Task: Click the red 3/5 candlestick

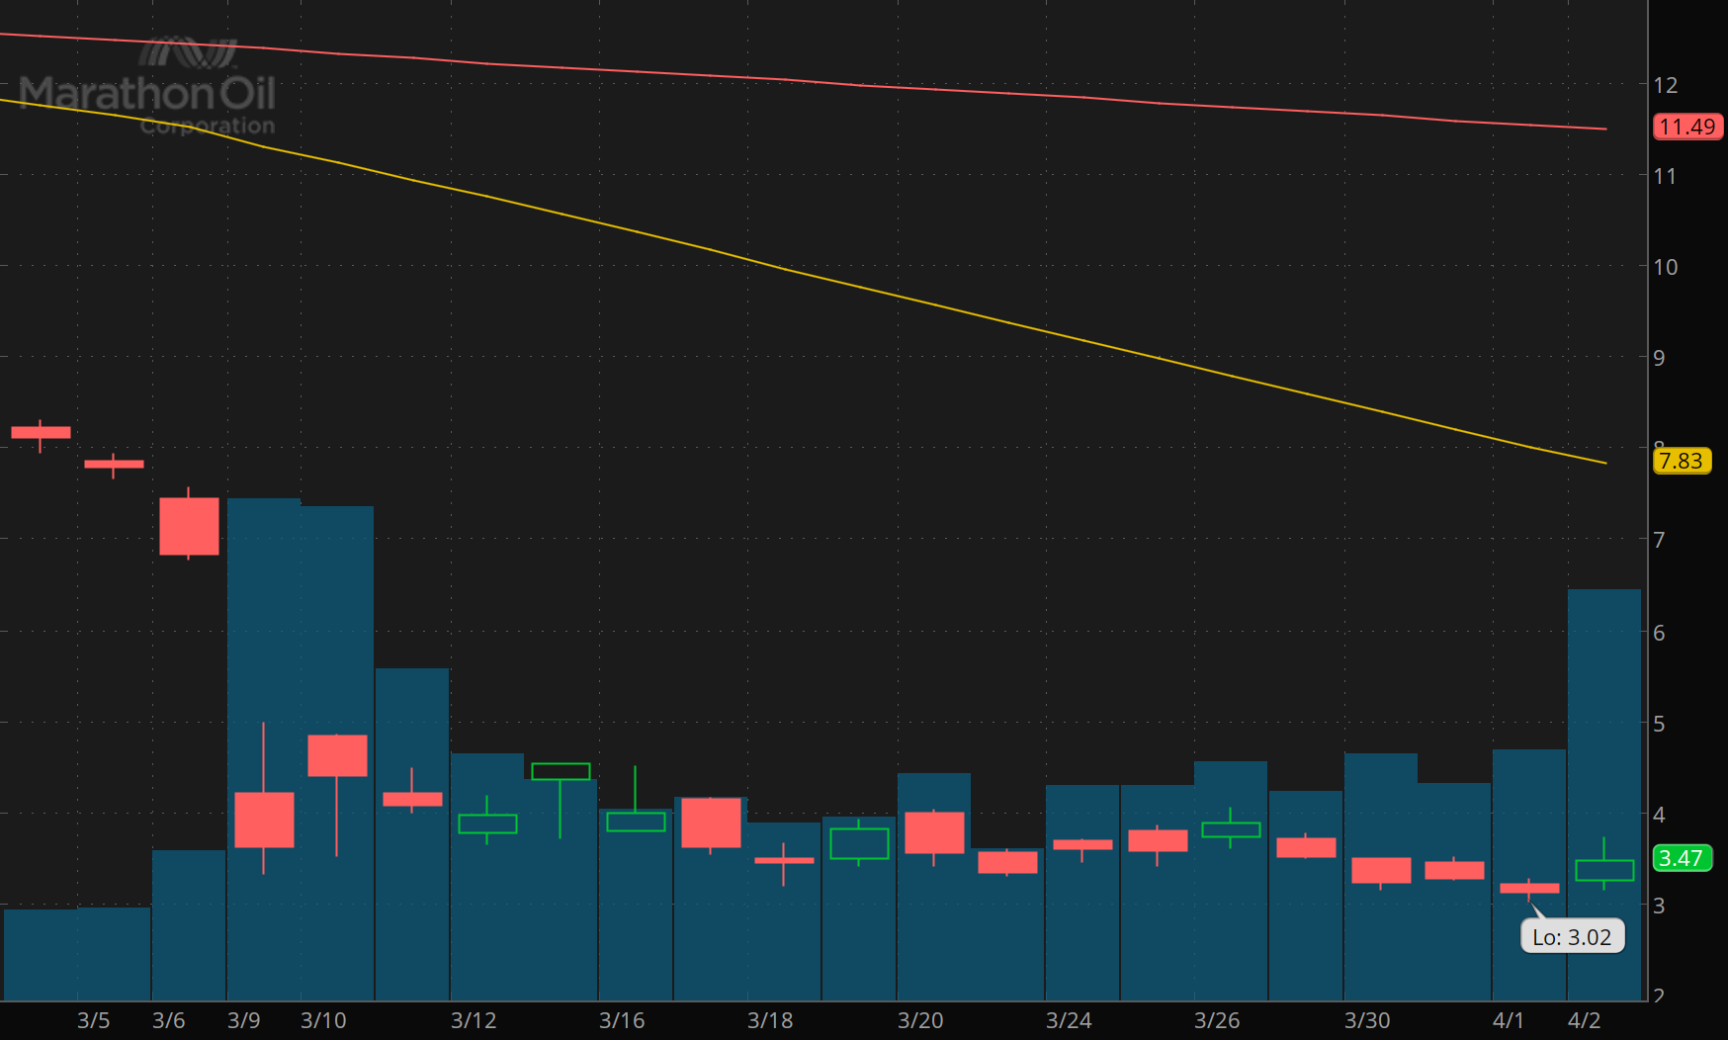Action: [114, 464]
